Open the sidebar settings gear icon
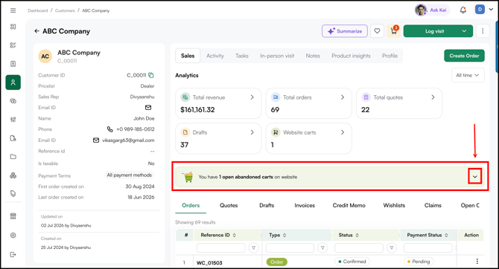 [13, 236]
